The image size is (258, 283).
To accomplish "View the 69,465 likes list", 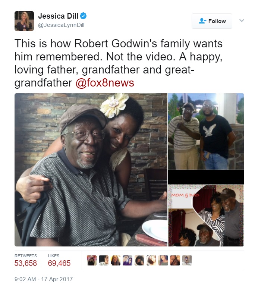I will 59,260.
